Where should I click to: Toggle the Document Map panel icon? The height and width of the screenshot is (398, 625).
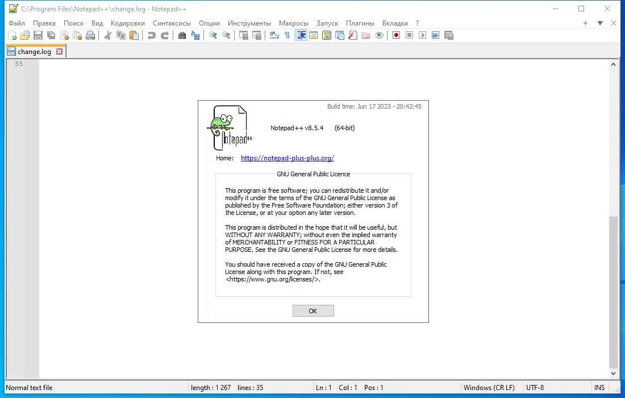(x=327, y=35)
